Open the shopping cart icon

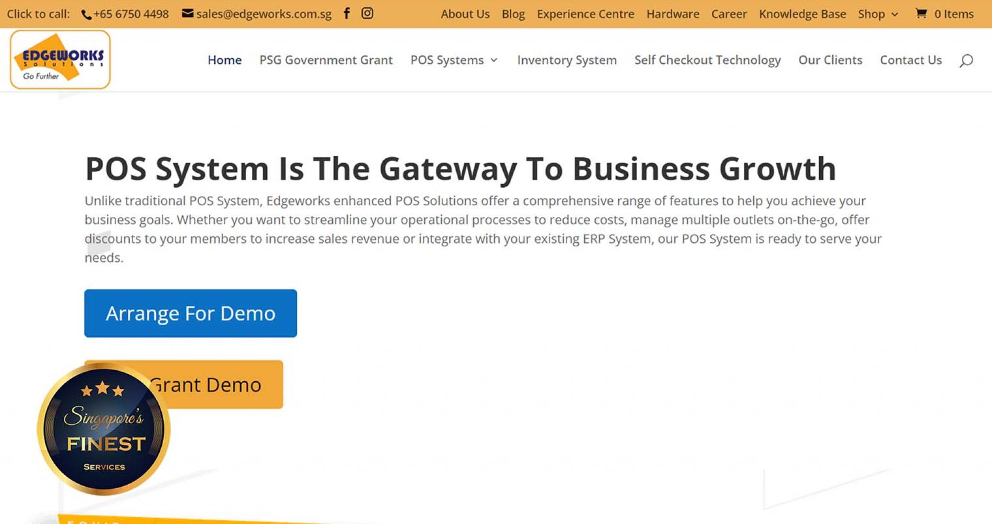click(921, 14)
